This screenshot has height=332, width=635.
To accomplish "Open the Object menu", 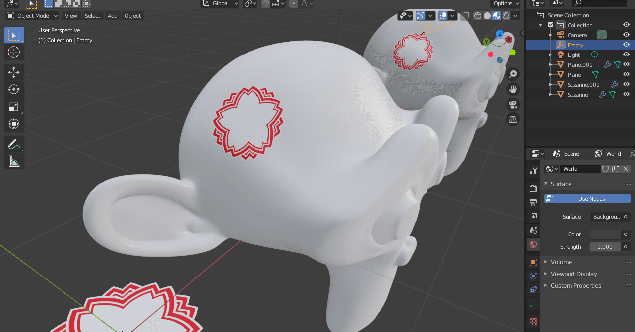I will (x=132, y=16).
